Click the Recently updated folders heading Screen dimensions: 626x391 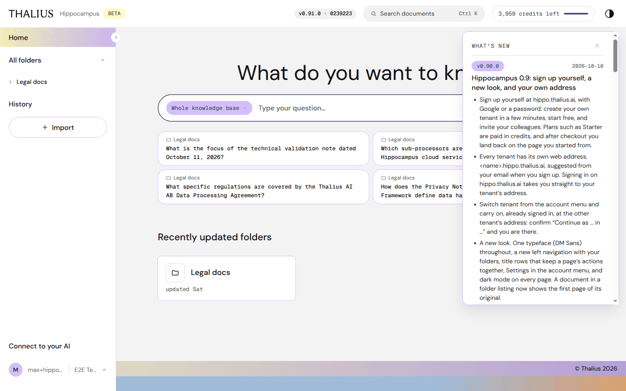pyautogui.click(x=215, y=237)
